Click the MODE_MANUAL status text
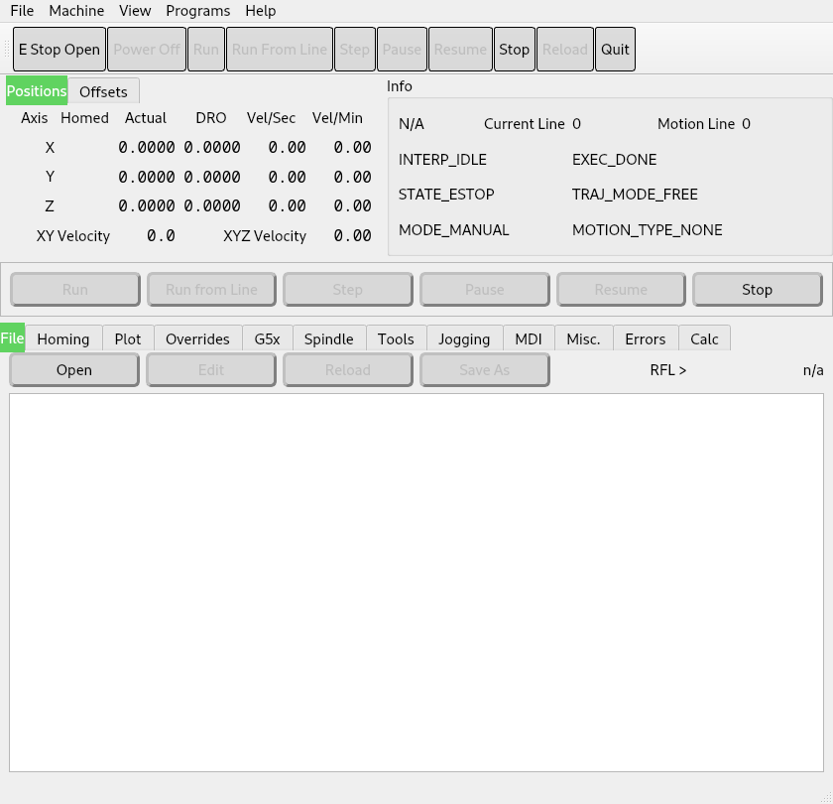 pyautogui.click(x=454, y=230)
